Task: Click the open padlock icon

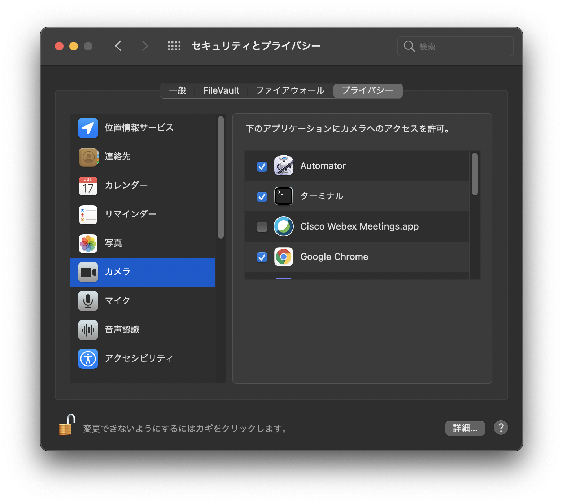Action: tap(67, 425)
